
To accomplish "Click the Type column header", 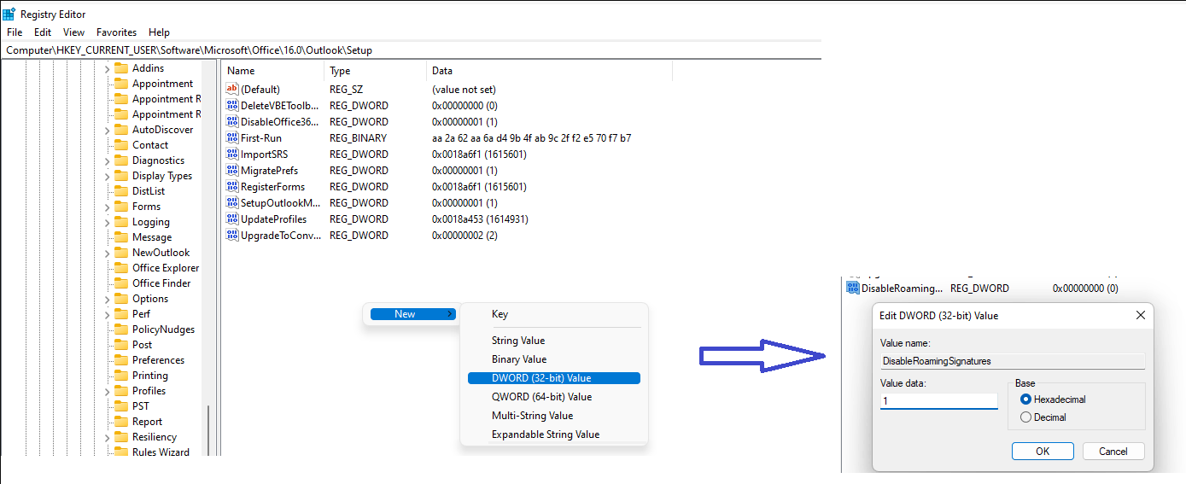I will [376, 71].
